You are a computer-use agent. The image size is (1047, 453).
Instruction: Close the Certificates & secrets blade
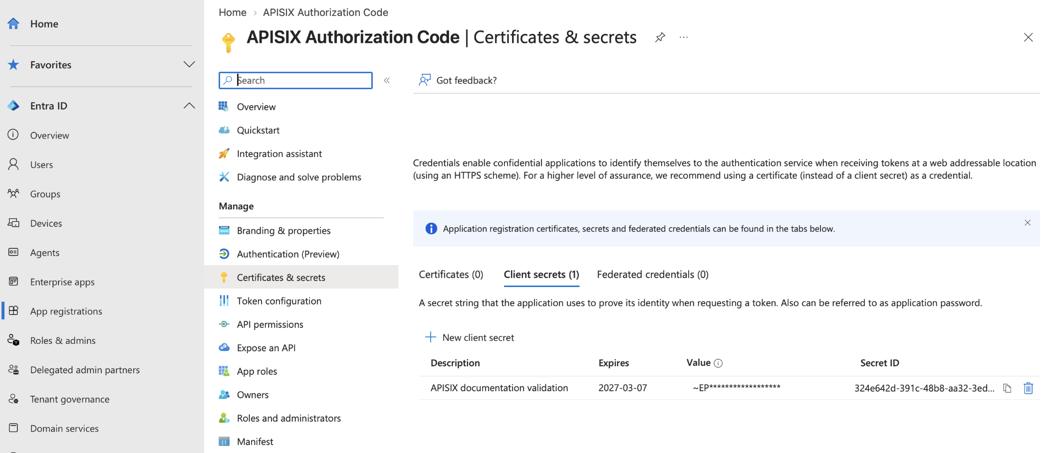click(1028, 37)
